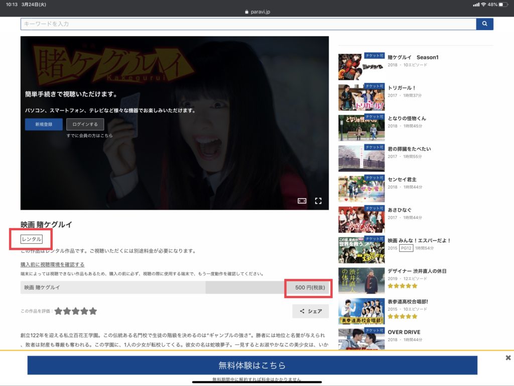Click the レンタル label badge

(32, 239)
